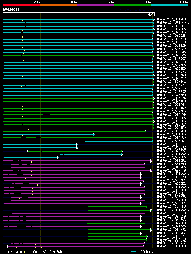Select the UniRef100_A9RGC8 label
Viewport: 191px width, 254px height.
(x=171, y=118)
